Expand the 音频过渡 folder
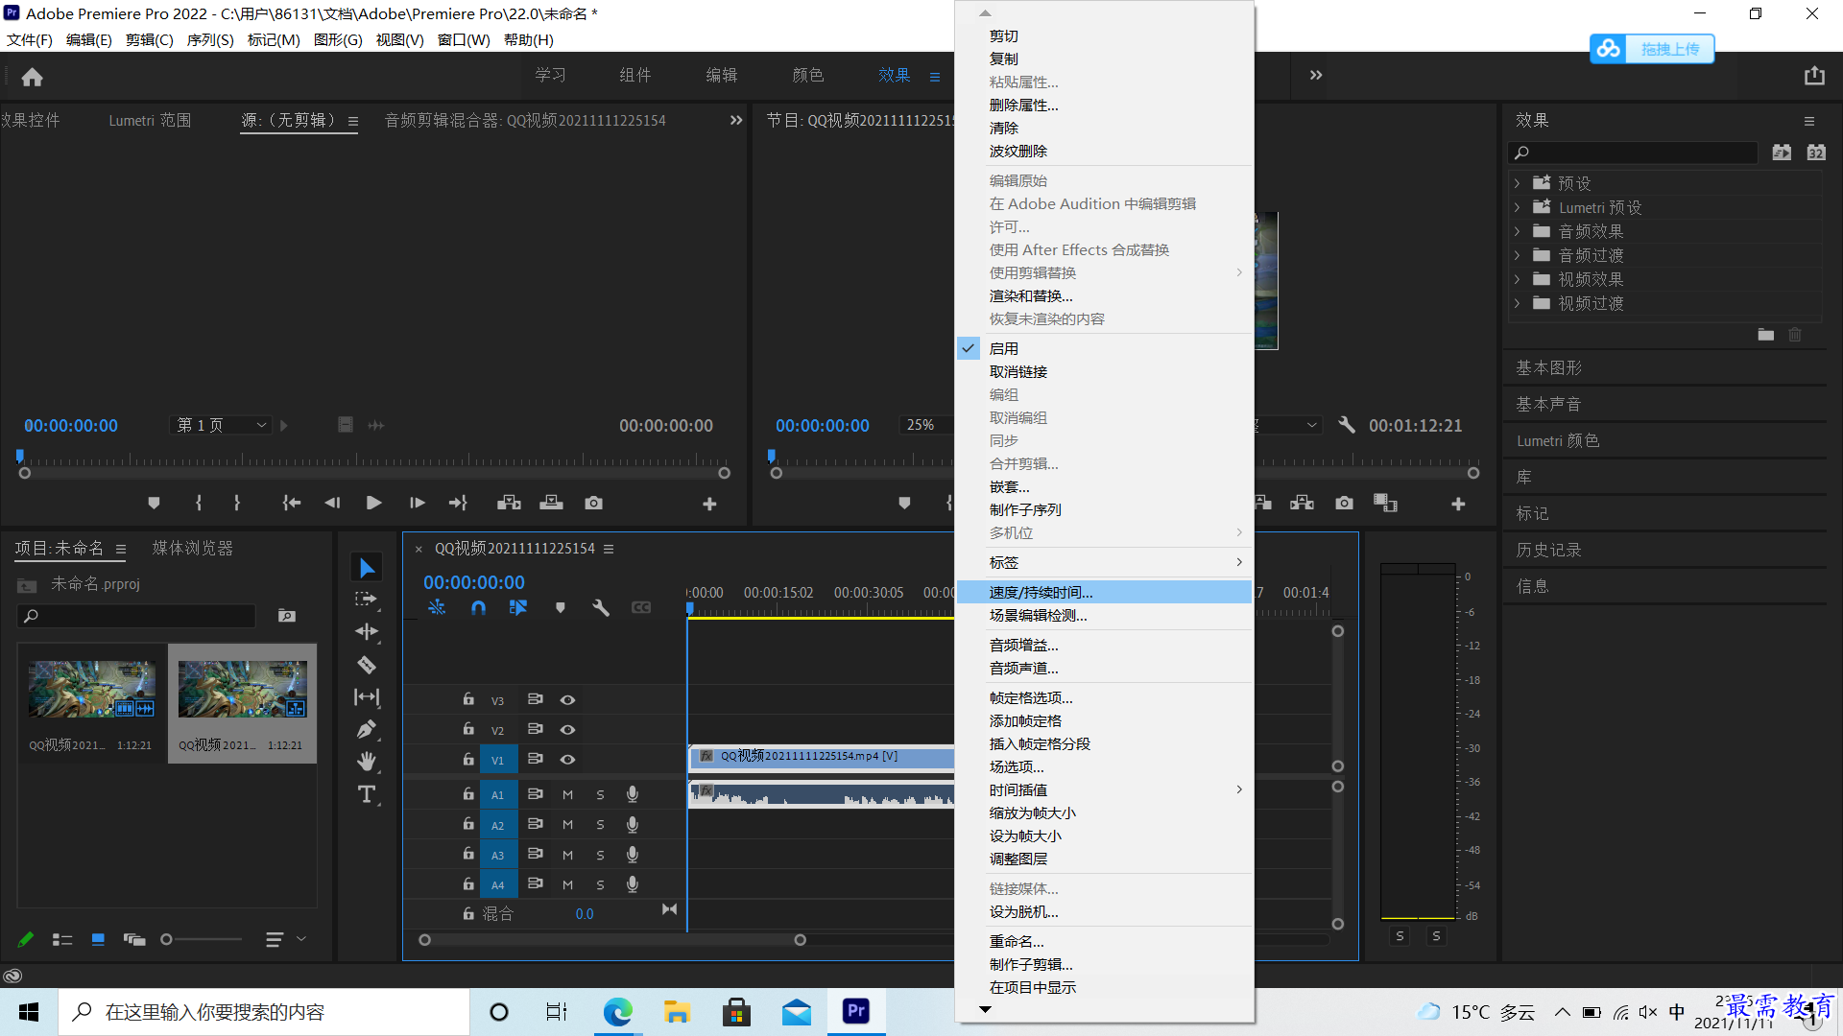Image resolution: width=1843 pixels, height=1036 pixels. (1517, 255)
